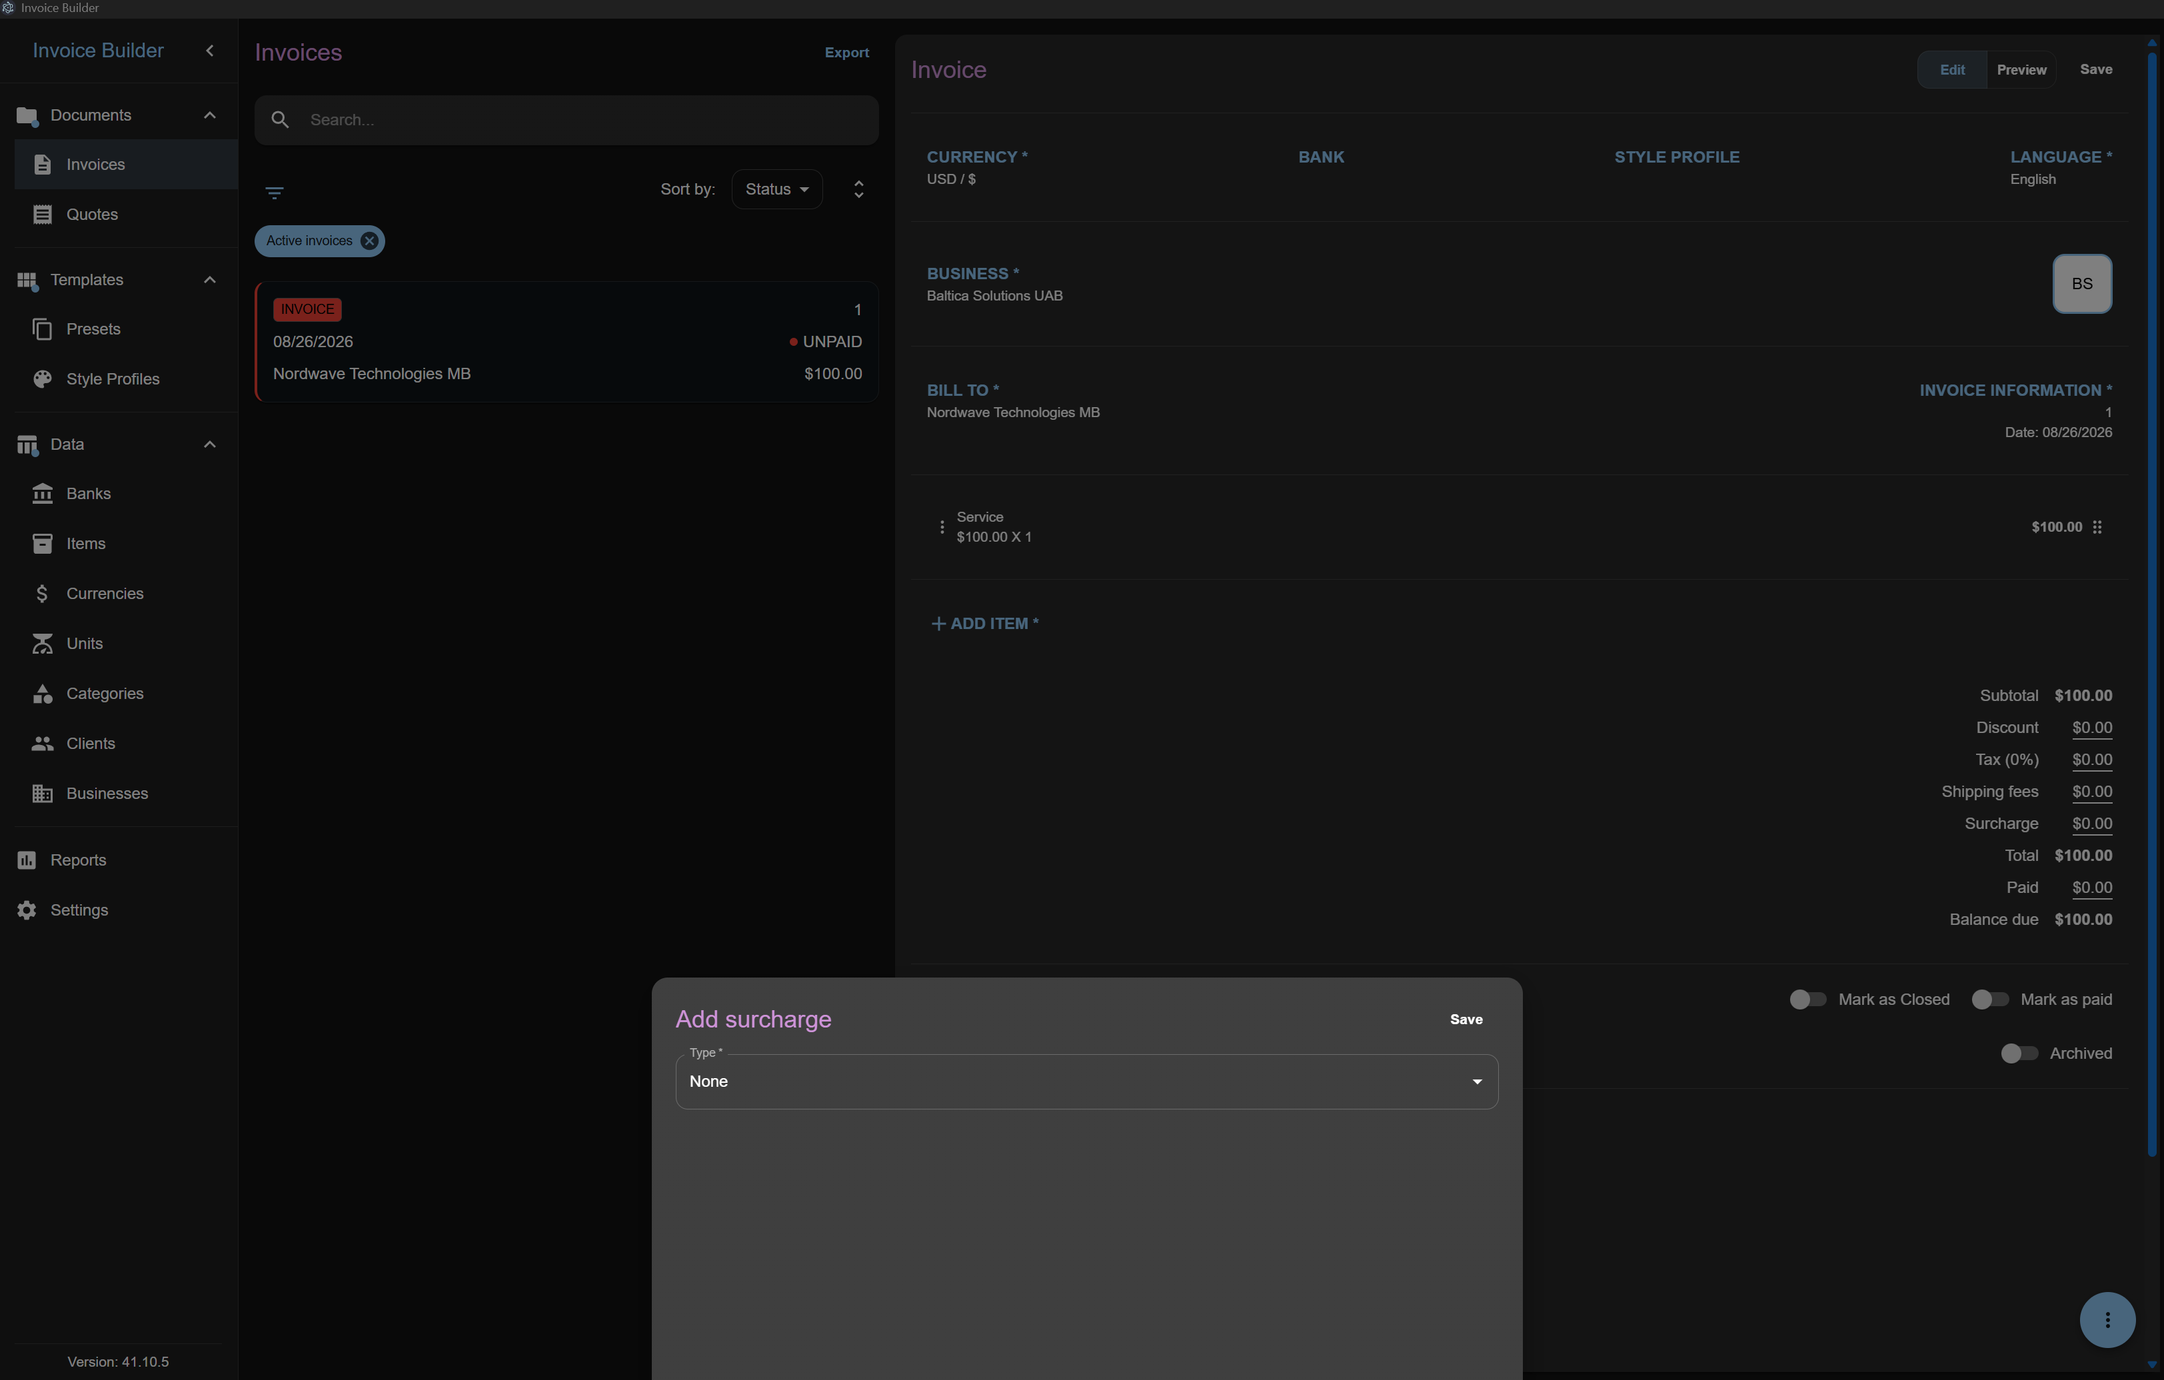This screenshot has height=1380, width=2164.
Task: Click the BS business logo avatar
Action: pyautogui.click(x=2081, y=284)
